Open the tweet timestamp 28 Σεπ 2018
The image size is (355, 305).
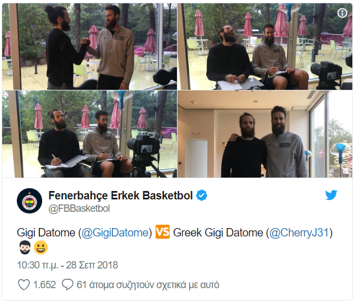coord(67,265)
